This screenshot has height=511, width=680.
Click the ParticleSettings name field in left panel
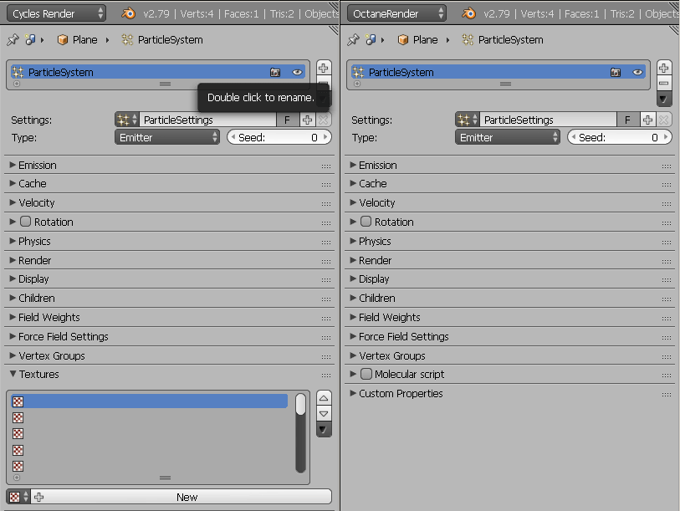[207, 120]
